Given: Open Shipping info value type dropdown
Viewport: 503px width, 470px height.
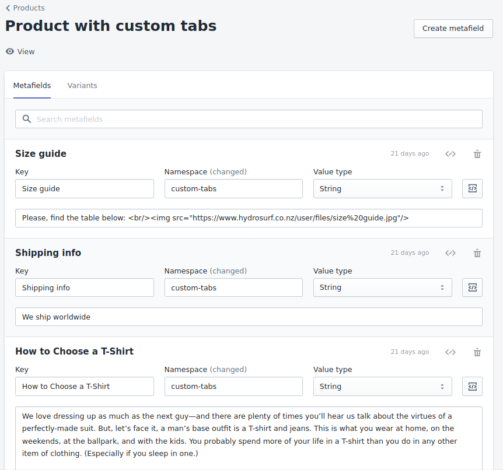Looking at the screenshot, I should [x=382, y=287].
